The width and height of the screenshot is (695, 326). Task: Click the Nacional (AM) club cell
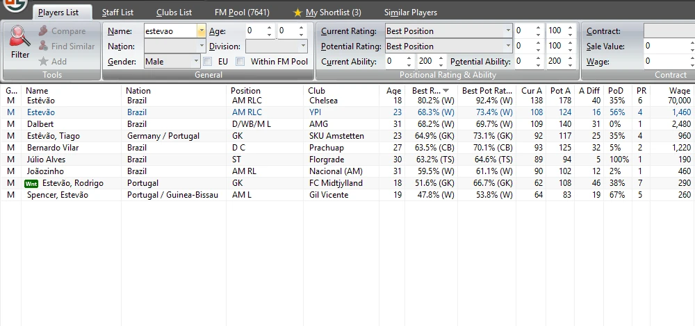(335, 171)
